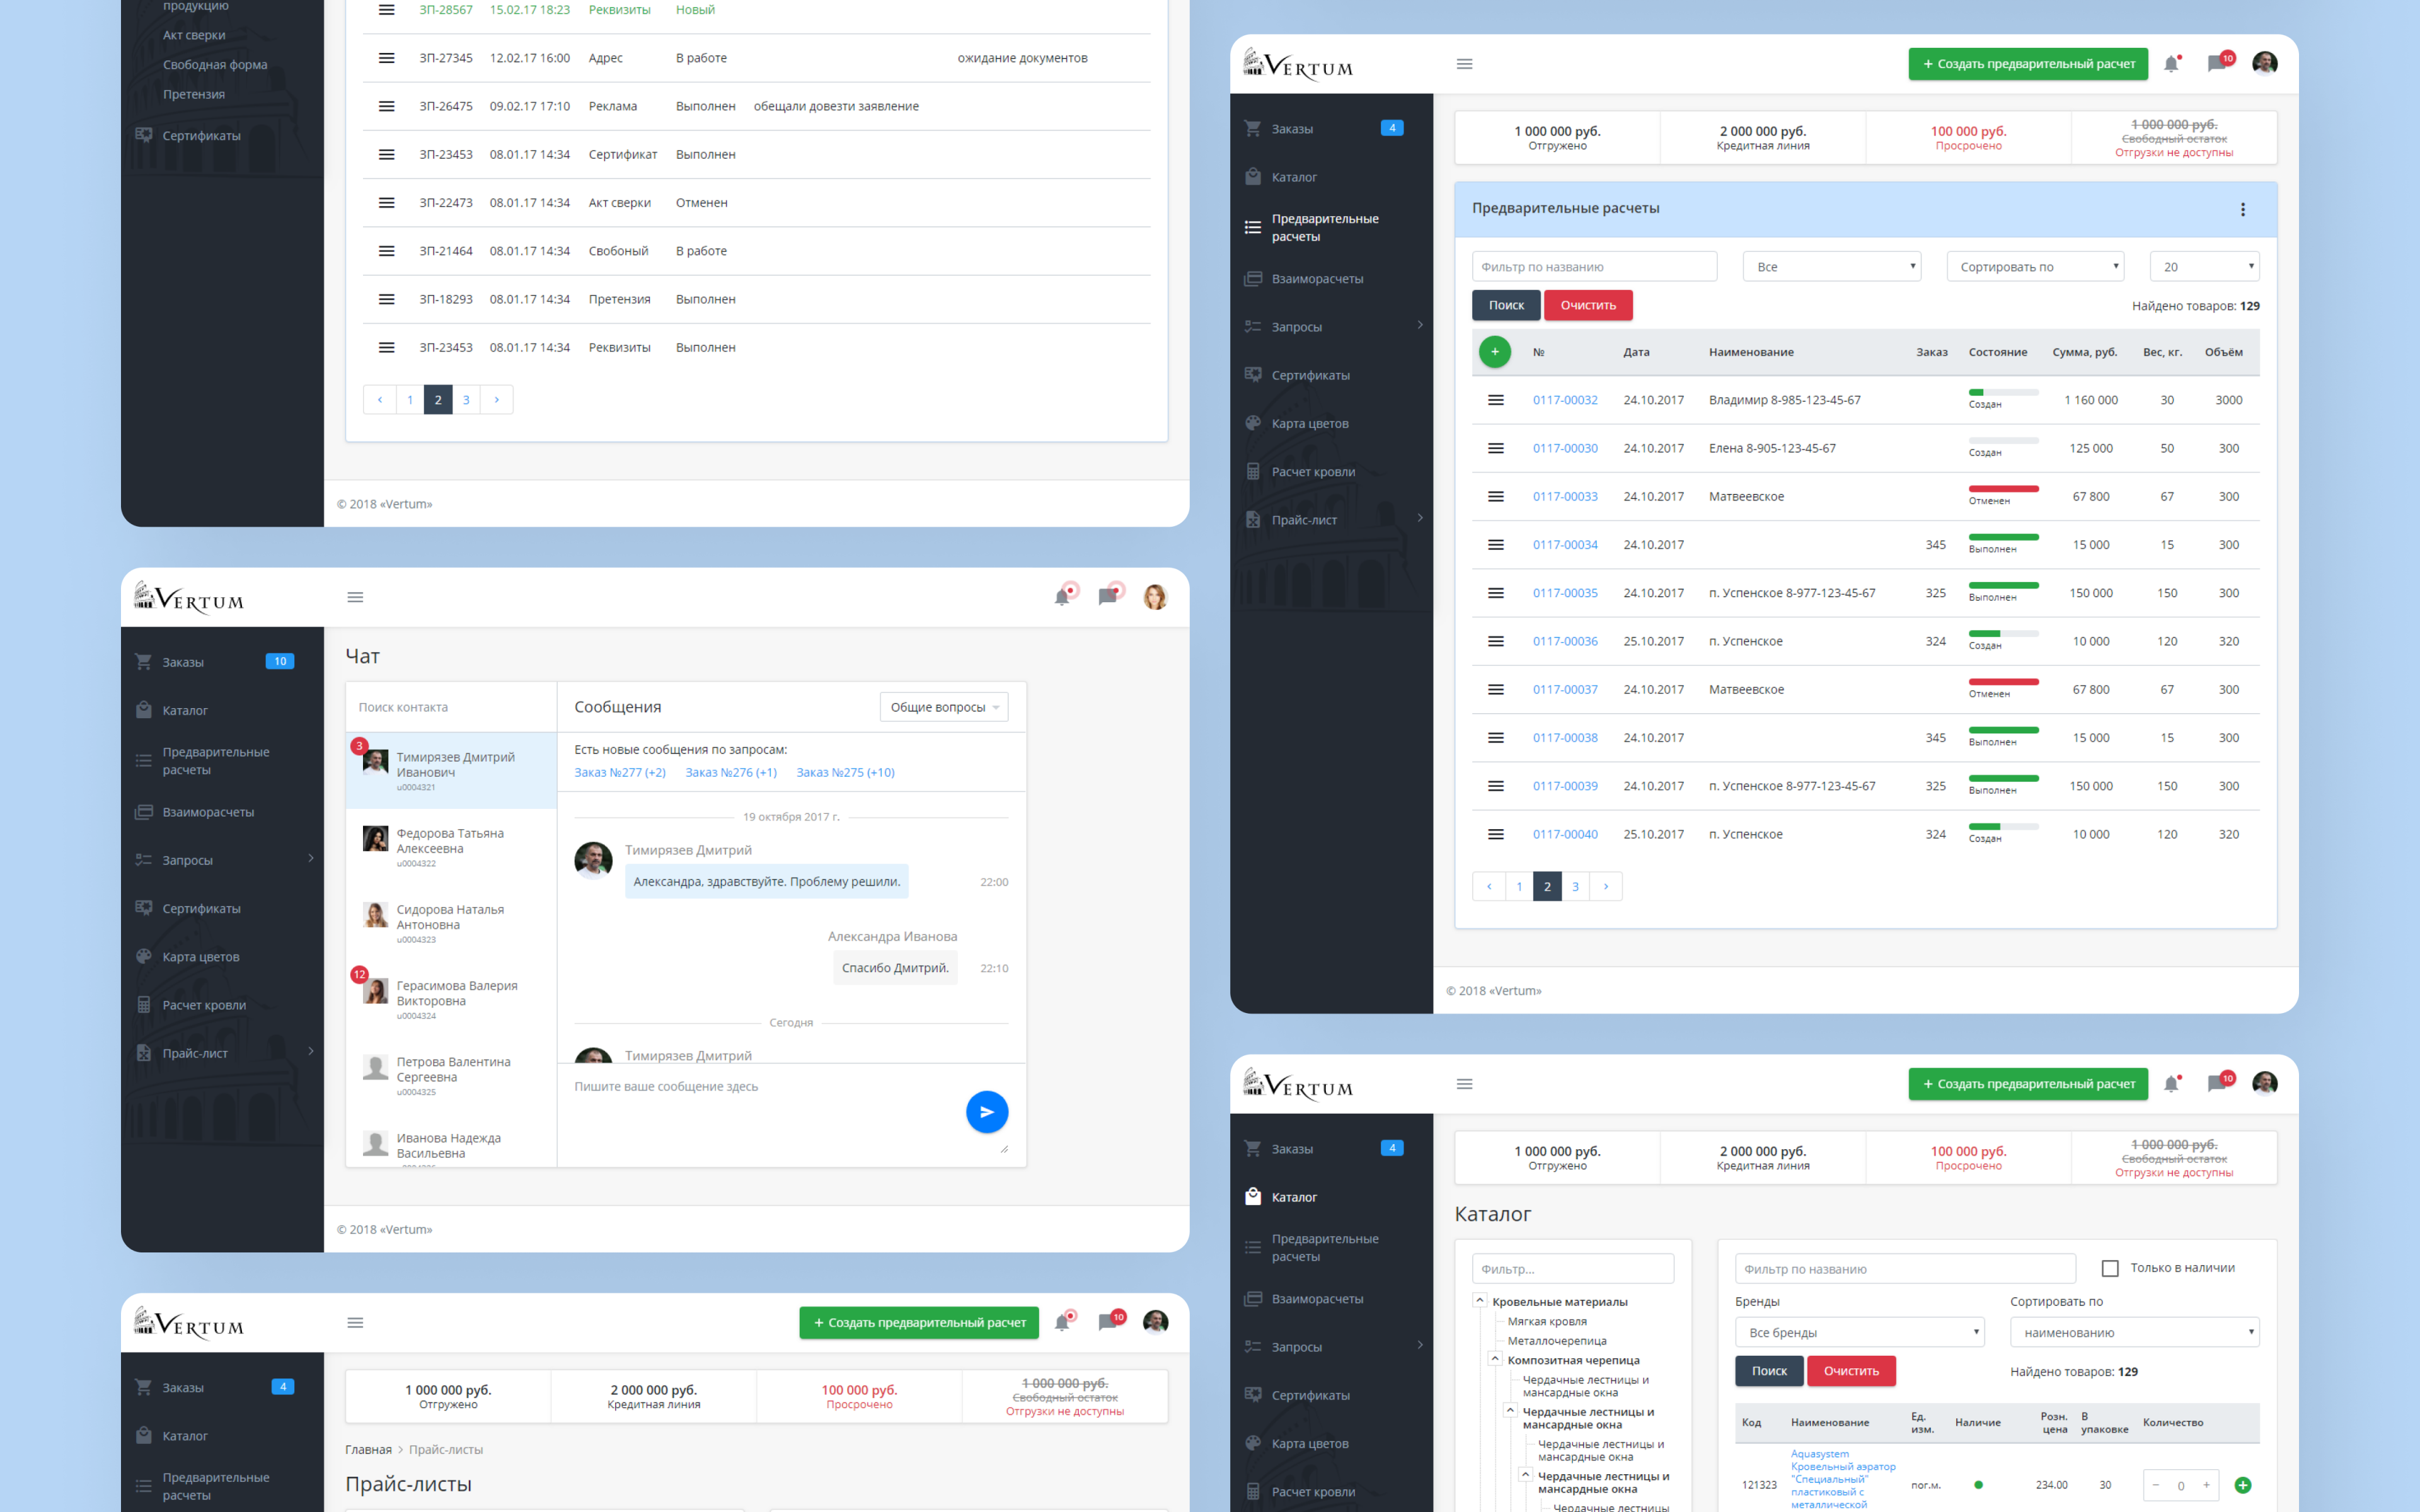2420x1512 pixels.
Task: Open the three-dot menu of Предварительные расчеты panel
Action: (2242, 209)
